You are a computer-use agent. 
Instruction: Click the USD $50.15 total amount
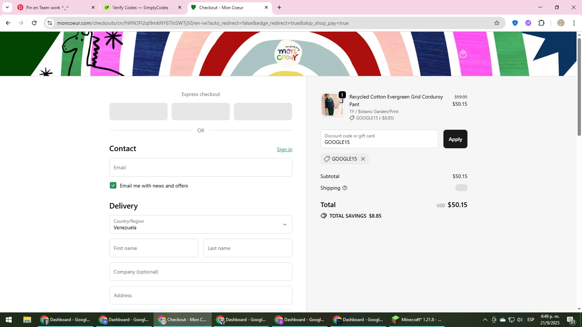(x=452, y=205)
